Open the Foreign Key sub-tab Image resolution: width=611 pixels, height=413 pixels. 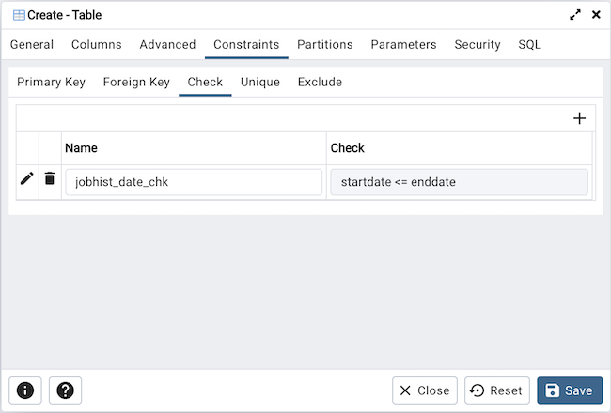(x=136, y=82)
